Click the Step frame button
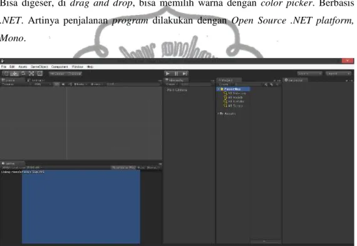Image resolution: width=357 pixels, height=246 pixels. 185,74
